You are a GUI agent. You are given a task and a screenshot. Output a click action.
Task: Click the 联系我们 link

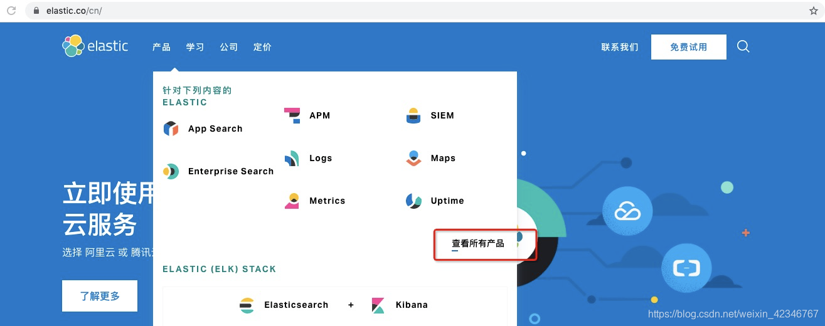(620, 47)
